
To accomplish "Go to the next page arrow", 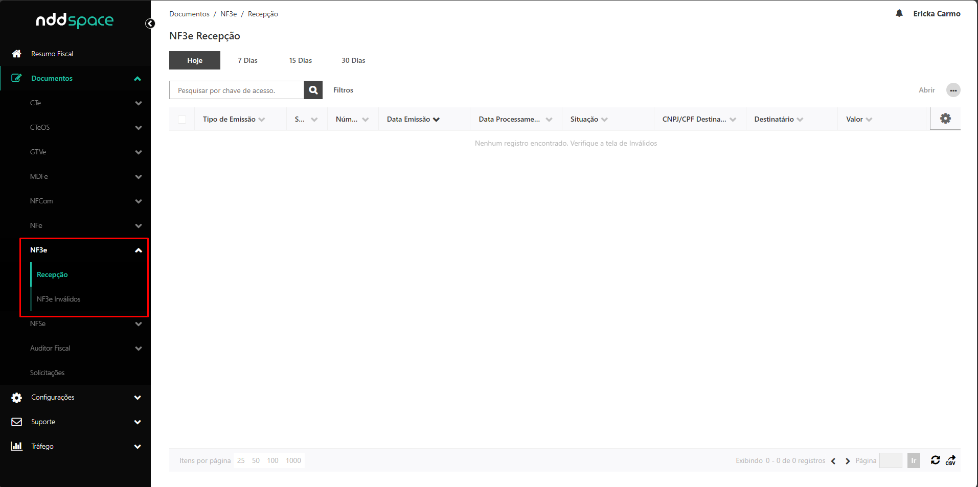I will (x=848, y=461).
